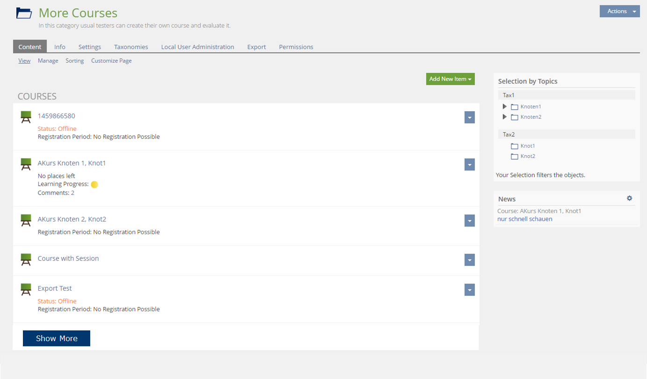Expand the Knoten1 tree node

click(x=504, y=107)
